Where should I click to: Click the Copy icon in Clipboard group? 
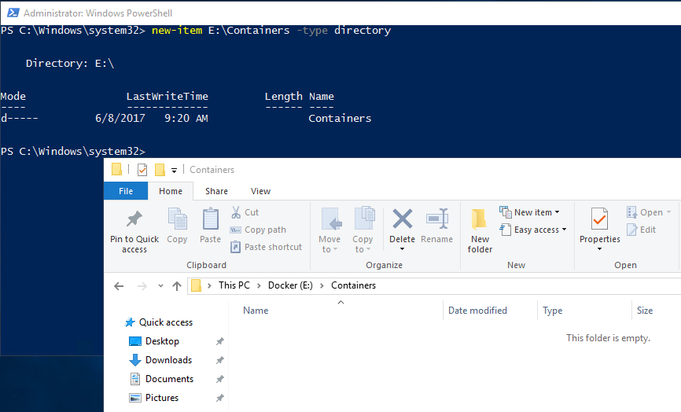click(177, 219)
